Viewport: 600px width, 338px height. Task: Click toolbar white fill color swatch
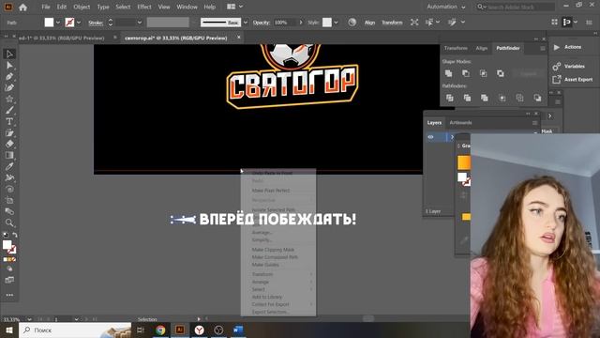[x=7, y=245]
